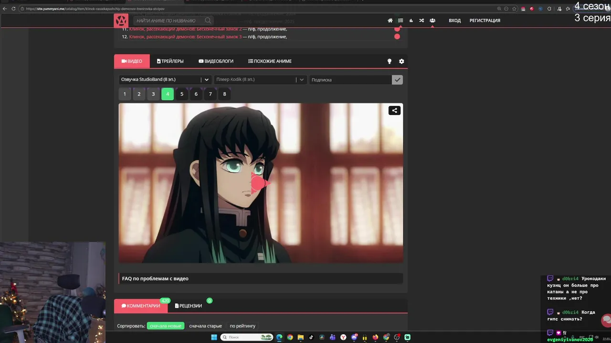
Task: Switch to the ТРЕЙЛЕРЫ tab
Action: coord(170,61)
